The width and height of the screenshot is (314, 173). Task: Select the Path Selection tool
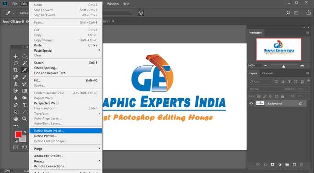tap(15, 112)
